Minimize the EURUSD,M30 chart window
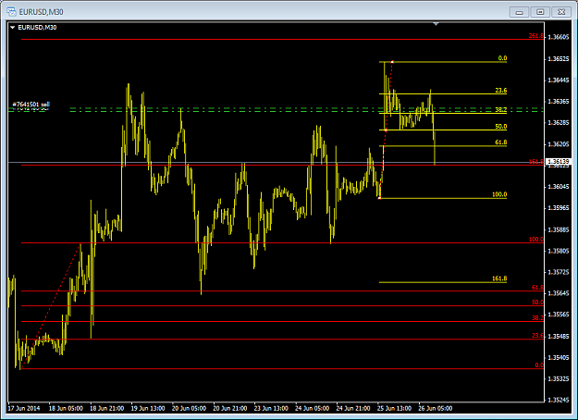 [x=519, y=12]
